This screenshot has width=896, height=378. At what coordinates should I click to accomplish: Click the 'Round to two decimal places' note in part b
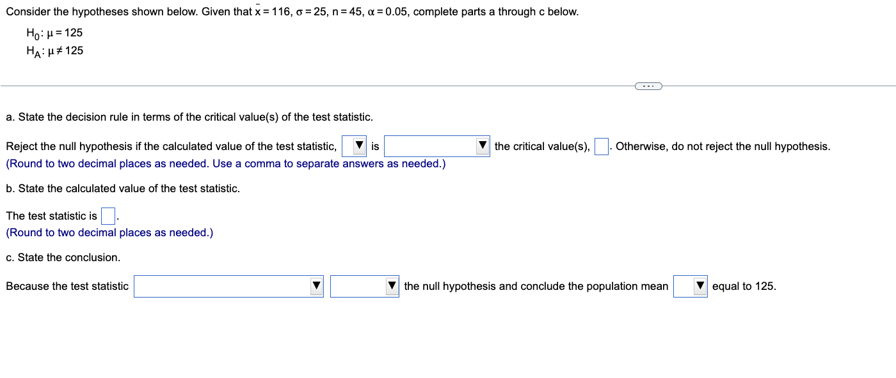tap(109, 232)
